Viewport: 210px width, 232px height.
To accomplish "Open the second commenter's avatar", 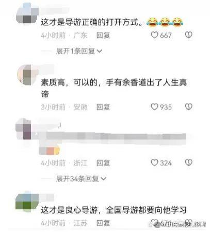I will click(x=27, y=75).
